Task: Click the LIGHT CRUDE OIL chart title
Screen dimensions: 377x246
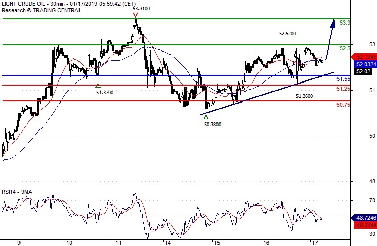Action: pyautogui.click(x=69, y=4)
